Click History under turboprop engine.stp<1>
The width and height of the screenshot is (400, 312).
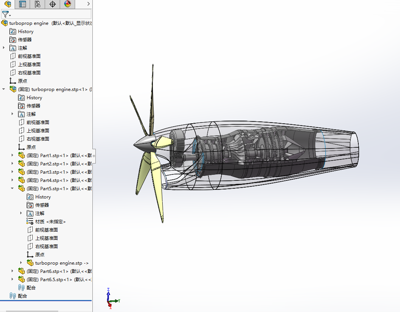point(30,98)
